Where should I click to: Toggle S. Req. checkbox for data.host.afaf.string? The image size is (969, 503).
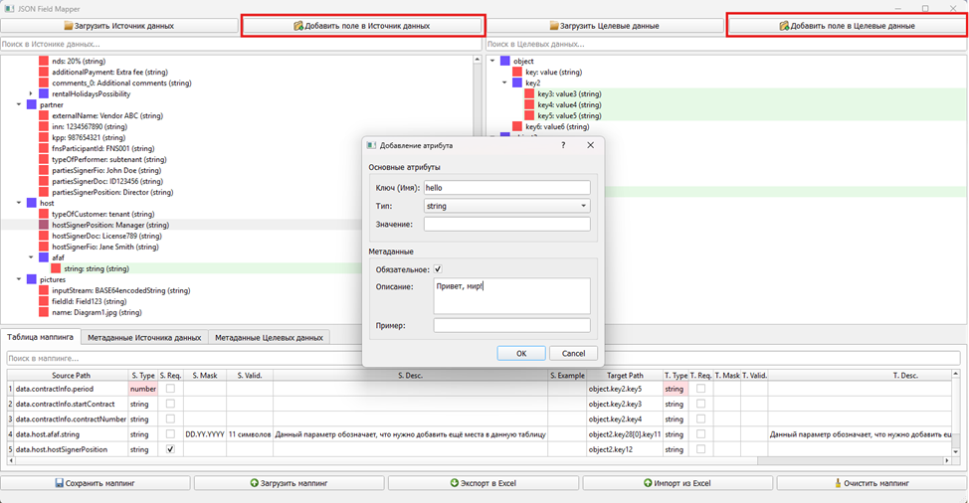pos(170,434)
